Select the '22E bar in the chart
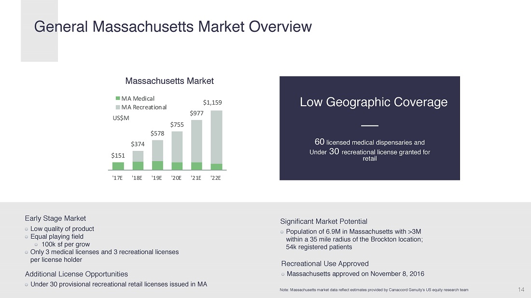This screenshot has height=298, width=531. tap(216, 140)
